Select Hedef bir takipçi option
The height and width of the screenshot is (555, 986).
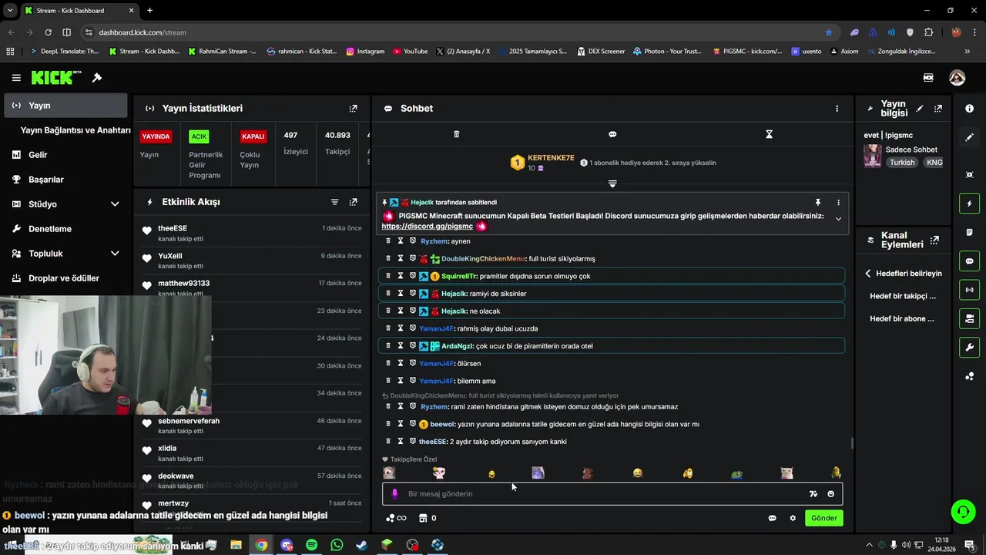click(x=903, y=296)
